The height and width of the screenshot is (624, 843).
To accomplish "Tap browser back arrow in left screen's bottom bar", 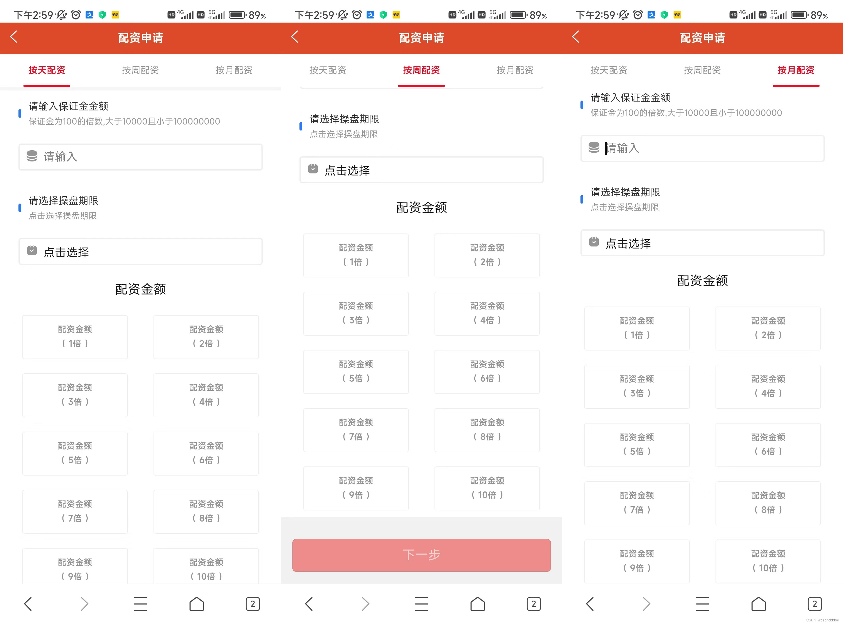I will click(28, 604).
